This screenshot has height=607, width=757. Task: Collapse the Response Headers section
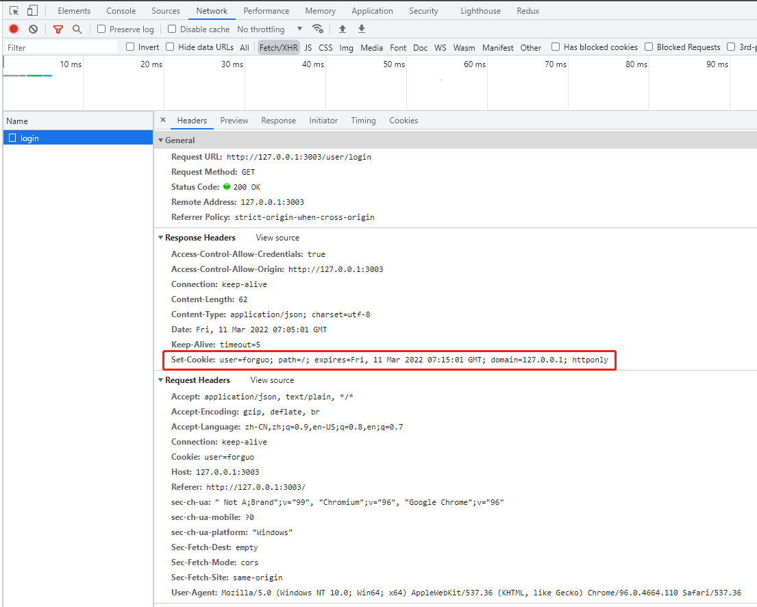tap(161, 238)
